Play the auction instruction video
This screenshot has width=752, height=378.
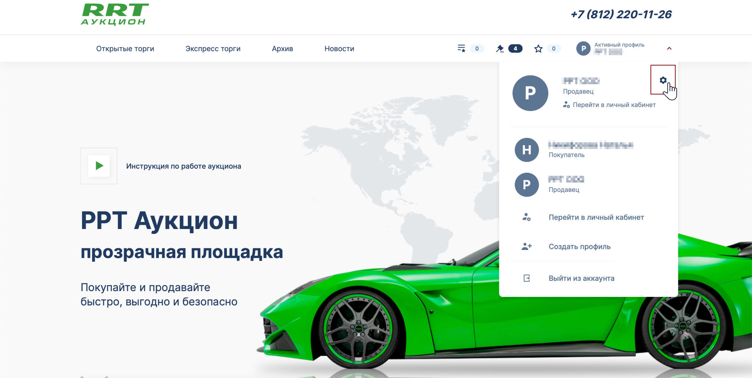tap(99, 166)
